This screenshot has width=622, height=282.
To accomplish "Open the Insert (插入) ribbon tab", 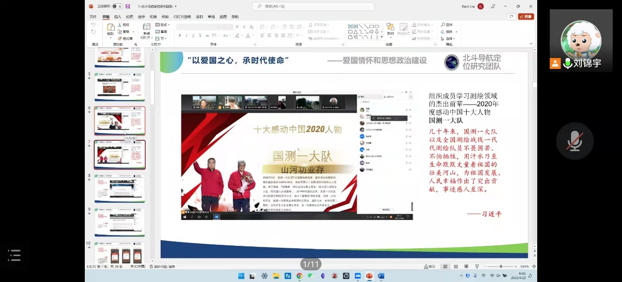I will (118, 17).
